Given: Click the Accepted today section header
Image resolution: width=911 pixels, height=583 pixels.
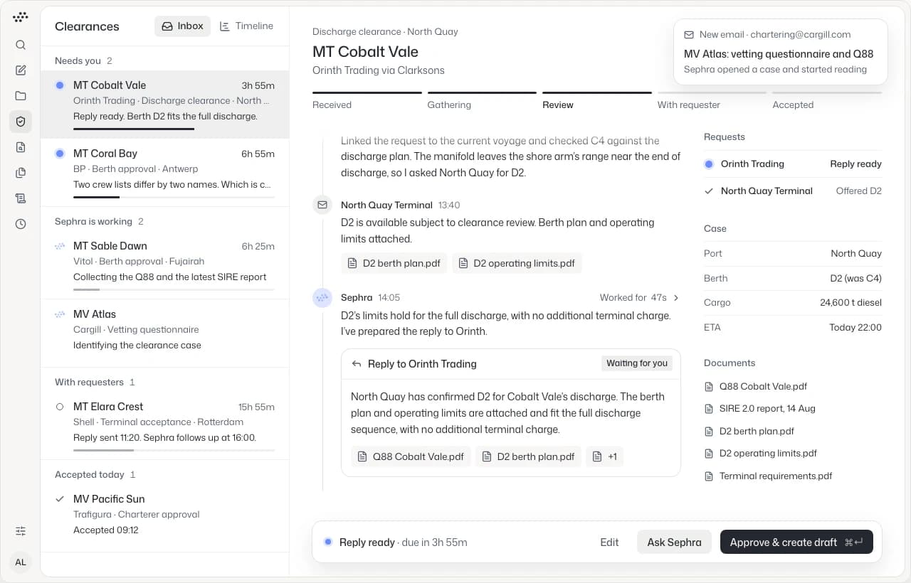Looking at the screenshot, I should click(x=95, y=475).
